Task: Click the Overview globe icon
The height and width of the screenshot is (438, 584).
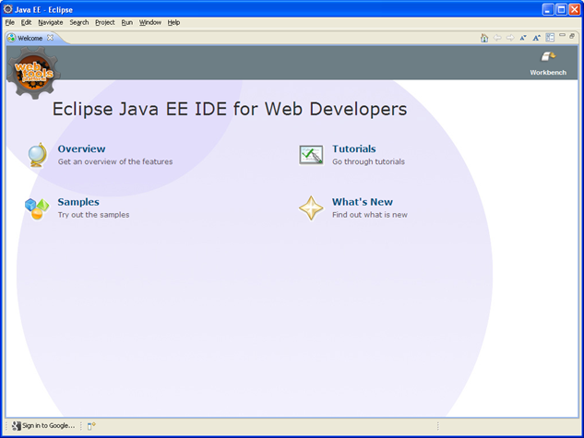Action: (38, 155)
